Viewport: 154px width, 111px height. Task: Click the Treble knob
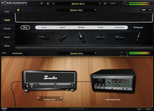click(x=101, y=38)
